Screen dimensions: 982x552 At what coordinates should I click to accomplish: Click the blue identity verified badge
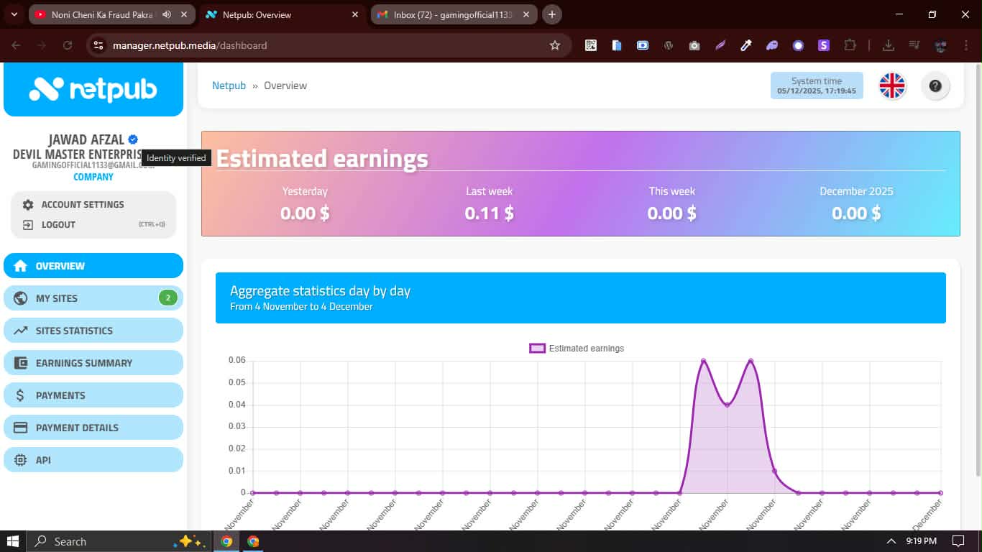pyautogui.click(x=133, y=139)
